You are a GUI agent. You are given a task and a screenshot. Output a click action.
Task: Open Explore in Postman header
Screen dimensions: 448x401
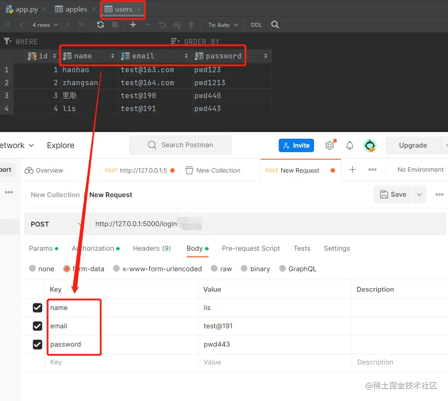(x=61, y=145)
